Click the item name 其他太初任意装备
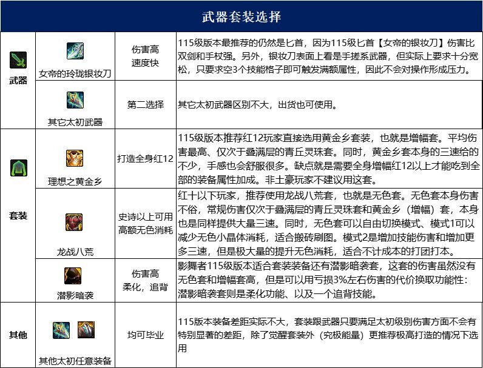The width and height of the screenshot is (483, 368). click(75, 361)
